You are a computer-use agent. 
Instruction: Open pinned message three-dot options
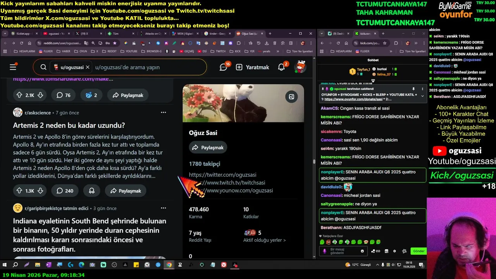coord(422,89)
